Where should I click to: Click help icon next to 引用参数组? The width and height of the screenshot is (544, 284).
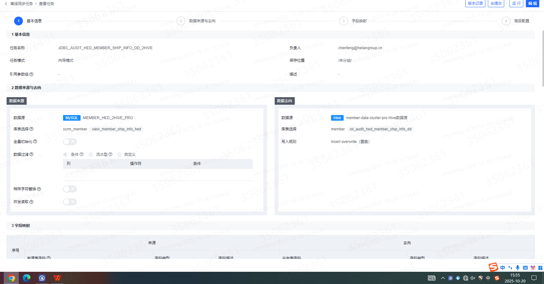click(x=31, y=74)
